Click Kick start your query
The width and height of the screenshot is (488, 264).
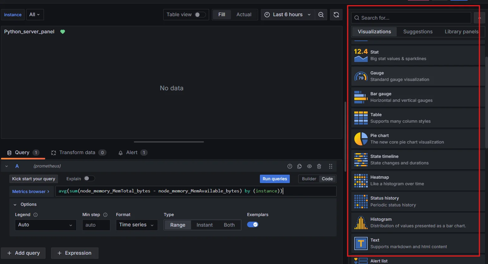[x=34, y=179]
